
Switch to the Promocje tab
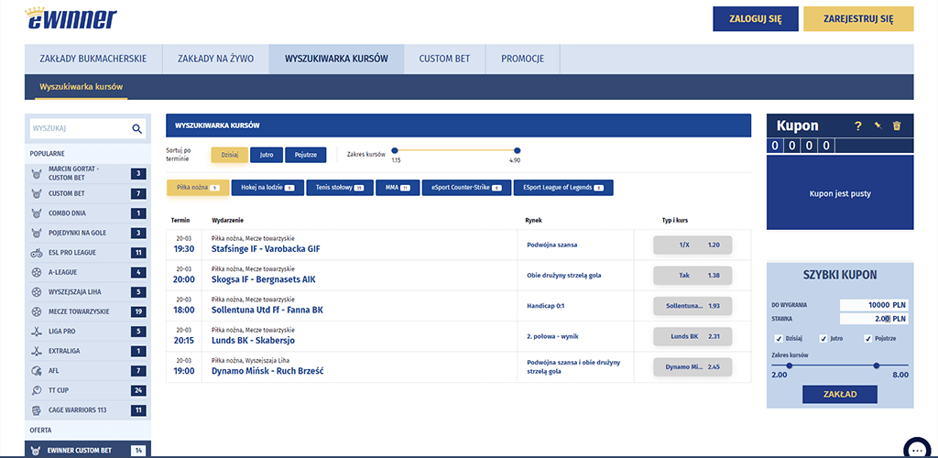tap(522, 59)
